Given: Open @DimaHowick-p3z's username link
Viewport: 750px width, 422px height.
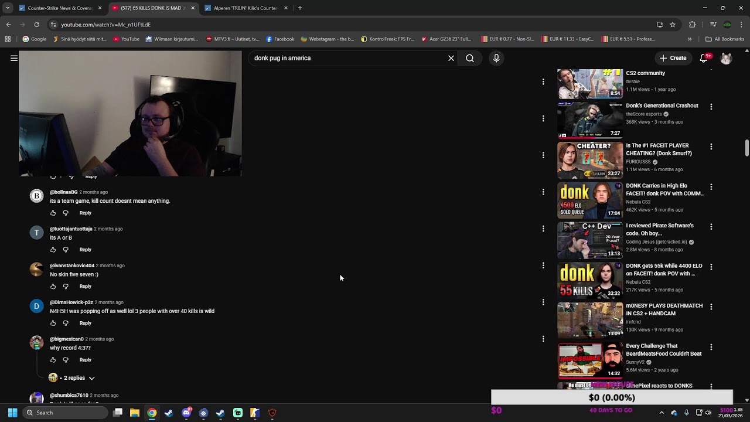Looking at the screenshot, I should pos(71,302).
